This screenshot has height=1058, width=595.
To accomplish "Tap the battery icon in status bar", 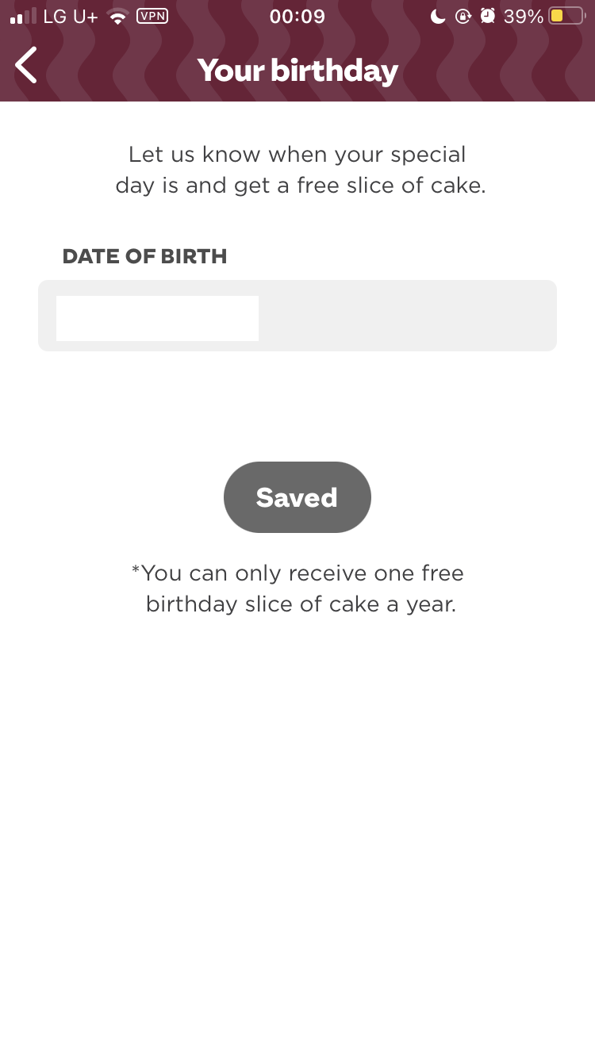I will [x=567, y=16].
